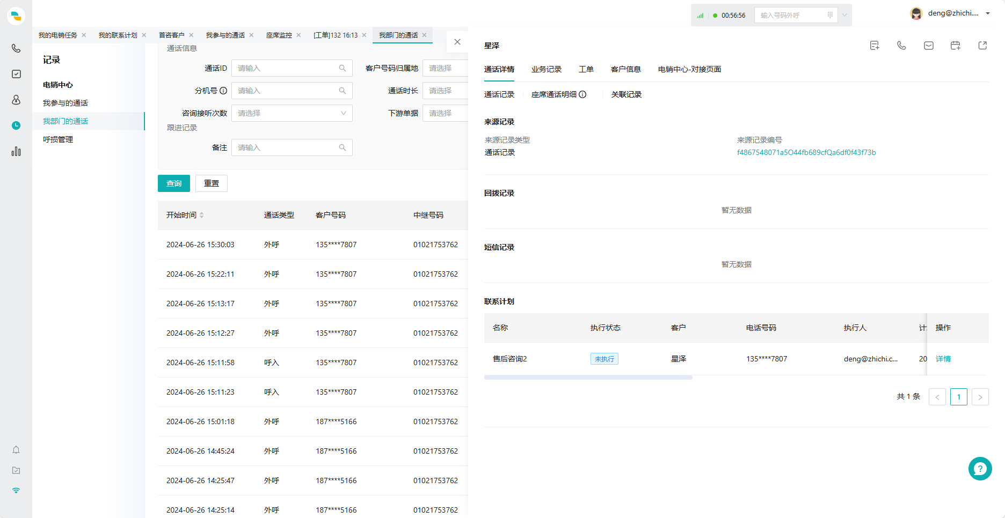Image resolution: width=1005 pixels, height=518 pixels.
Task: Select page 1 in pagination
Action: pyautogui.click(x=959, y=397)
